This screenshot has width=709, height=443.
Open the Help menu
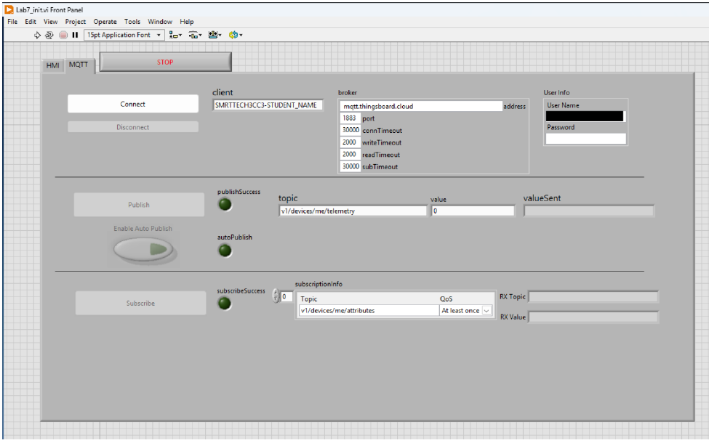point(186,22)
